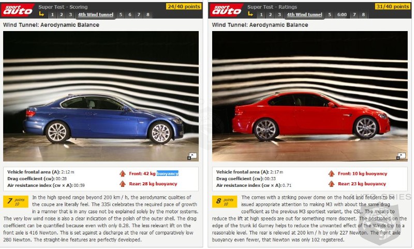Click the up arrow beside Rear 28 kg buoyancy

click(122, 184)
